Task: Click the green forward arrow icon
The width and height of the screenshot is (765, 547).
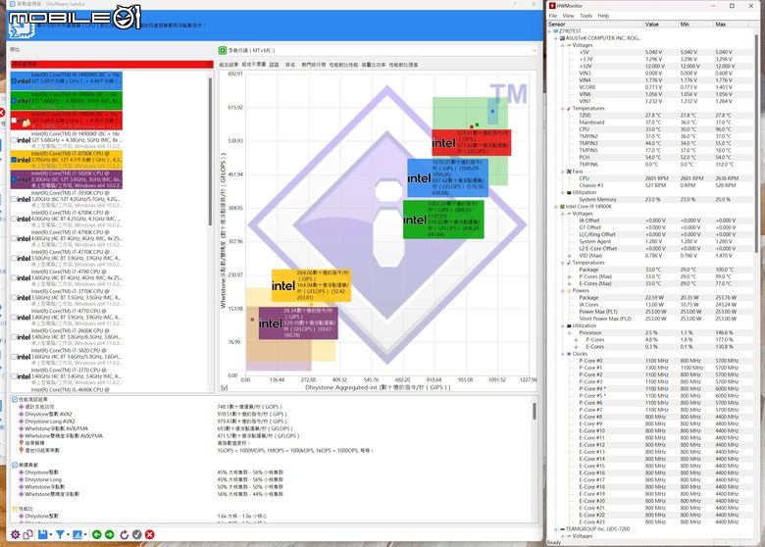Action: coord(109,535)
